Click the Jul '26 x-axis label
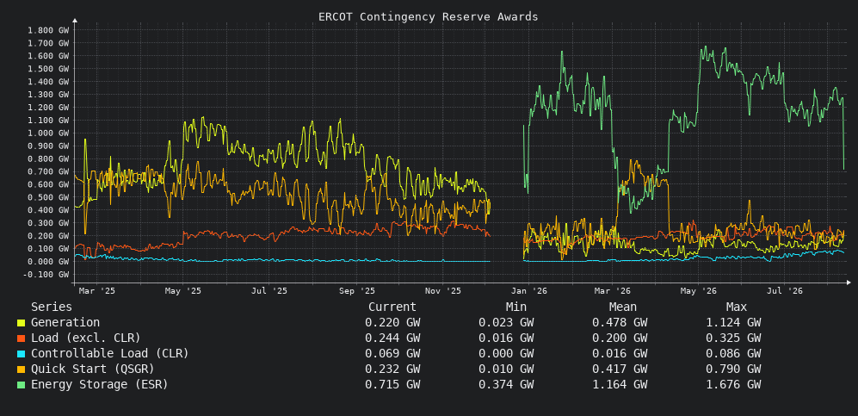858x416 pixels. click(784, 291)
